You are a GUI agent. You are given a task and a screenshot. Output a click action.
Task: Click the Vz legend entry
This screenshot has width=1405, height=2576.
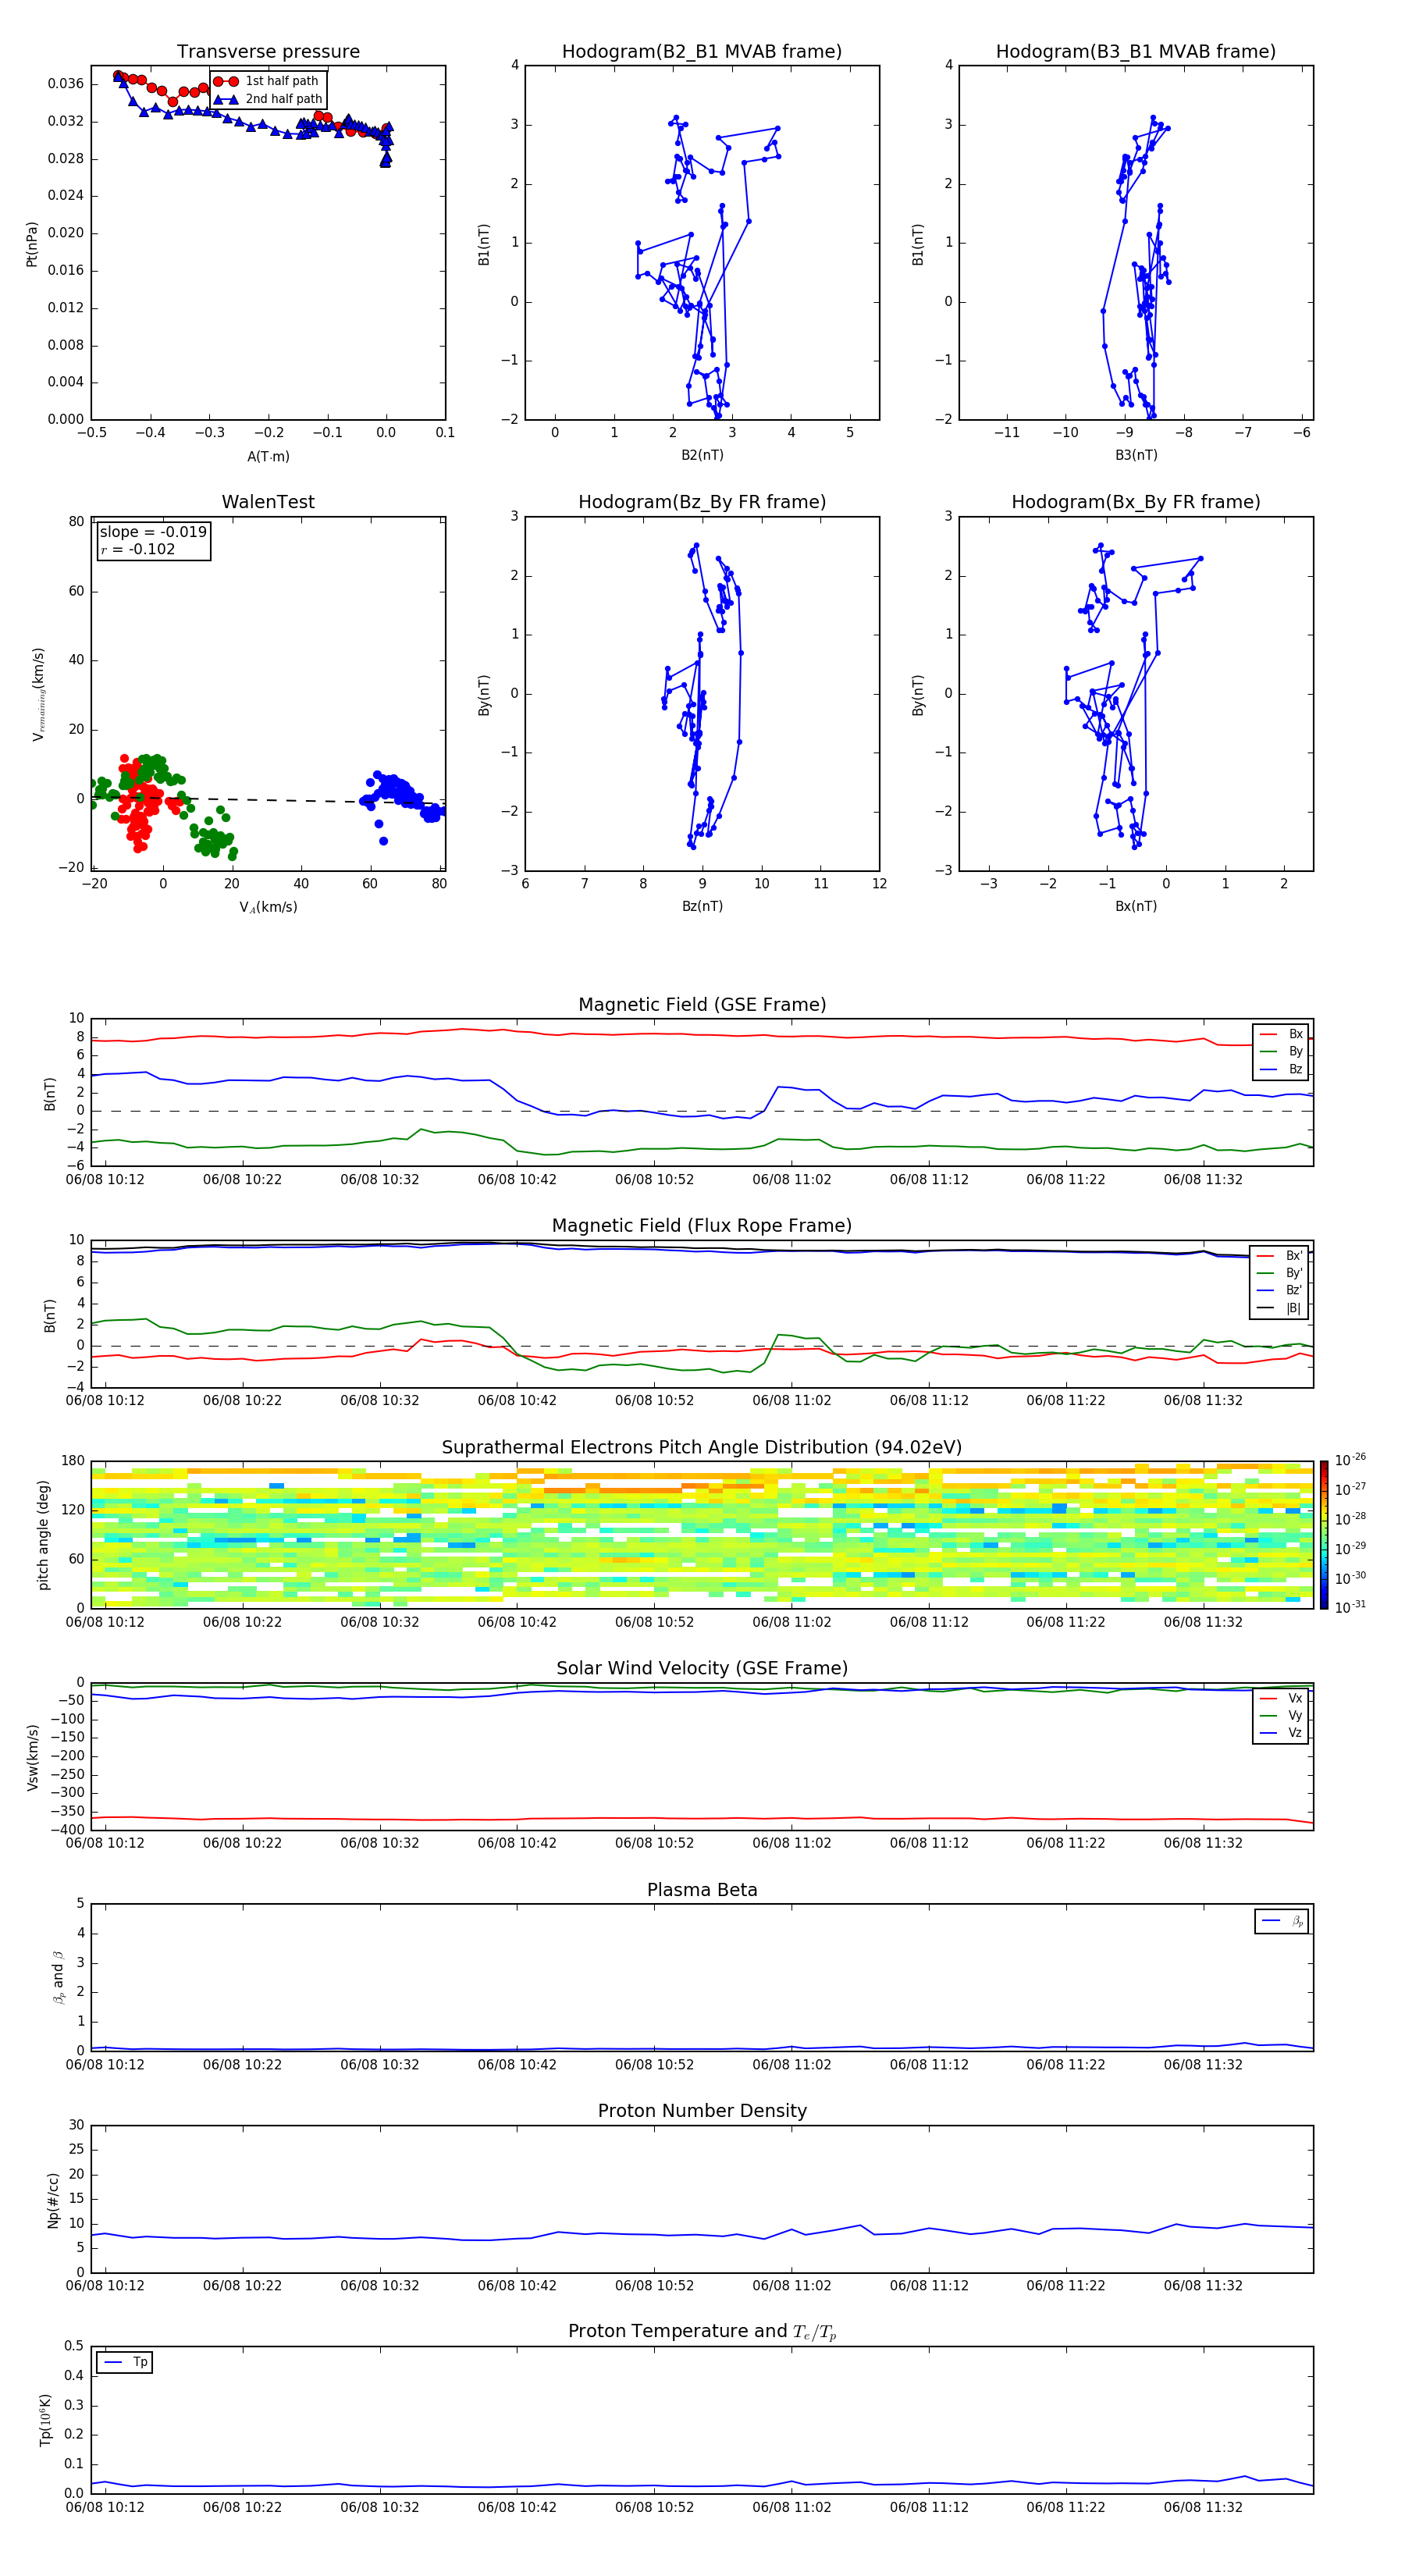click(1281, 1732)
